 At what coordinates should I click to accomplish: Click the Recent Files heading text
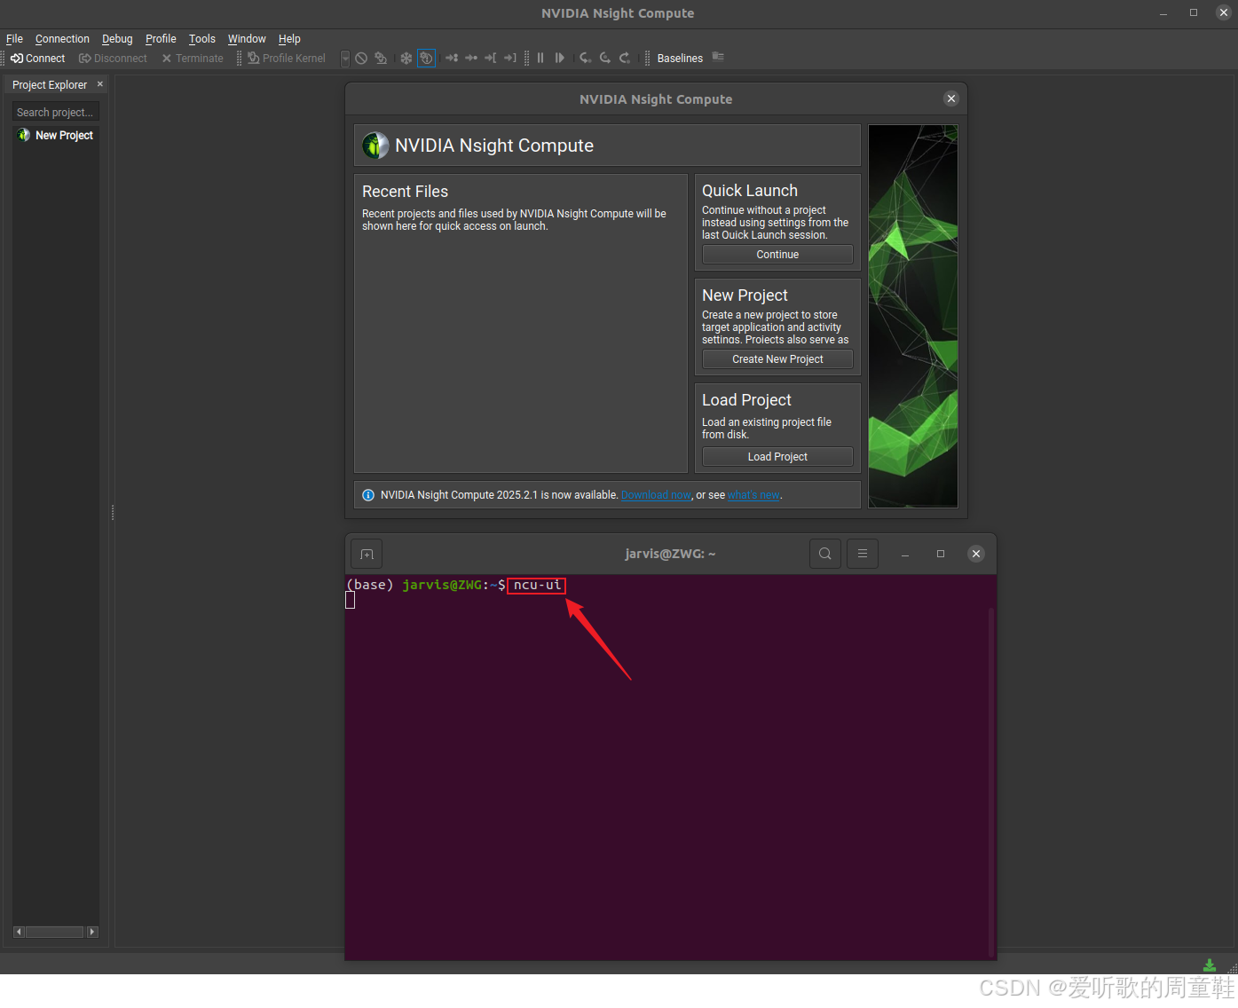(405, 192)
